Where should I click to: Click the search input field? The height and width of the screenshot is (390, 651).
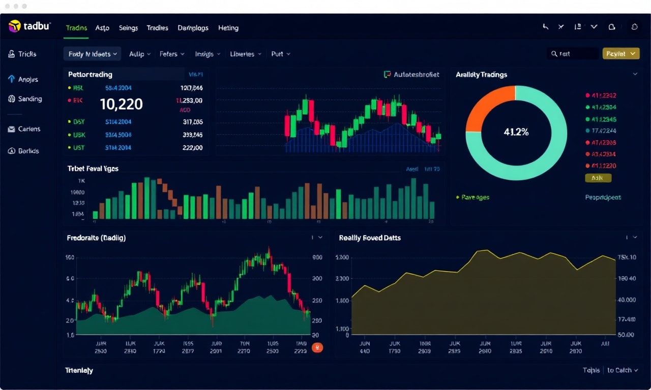click(573, 53)
